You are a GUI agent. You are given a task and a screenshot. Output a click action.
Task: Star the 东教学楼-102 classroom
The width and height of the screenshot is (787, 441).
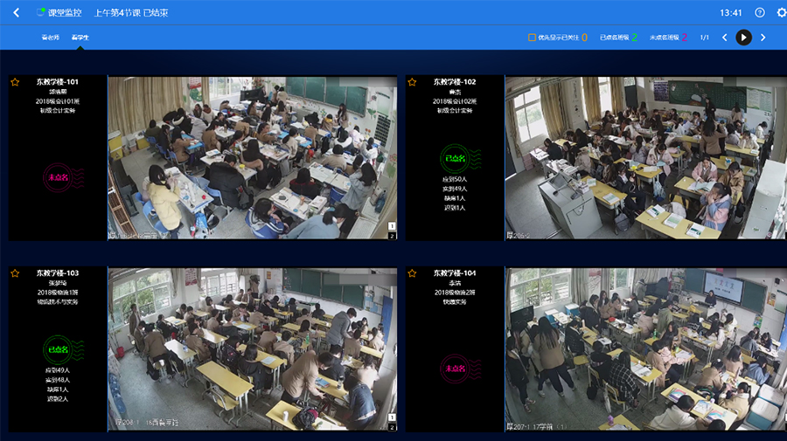coord(412,82)
